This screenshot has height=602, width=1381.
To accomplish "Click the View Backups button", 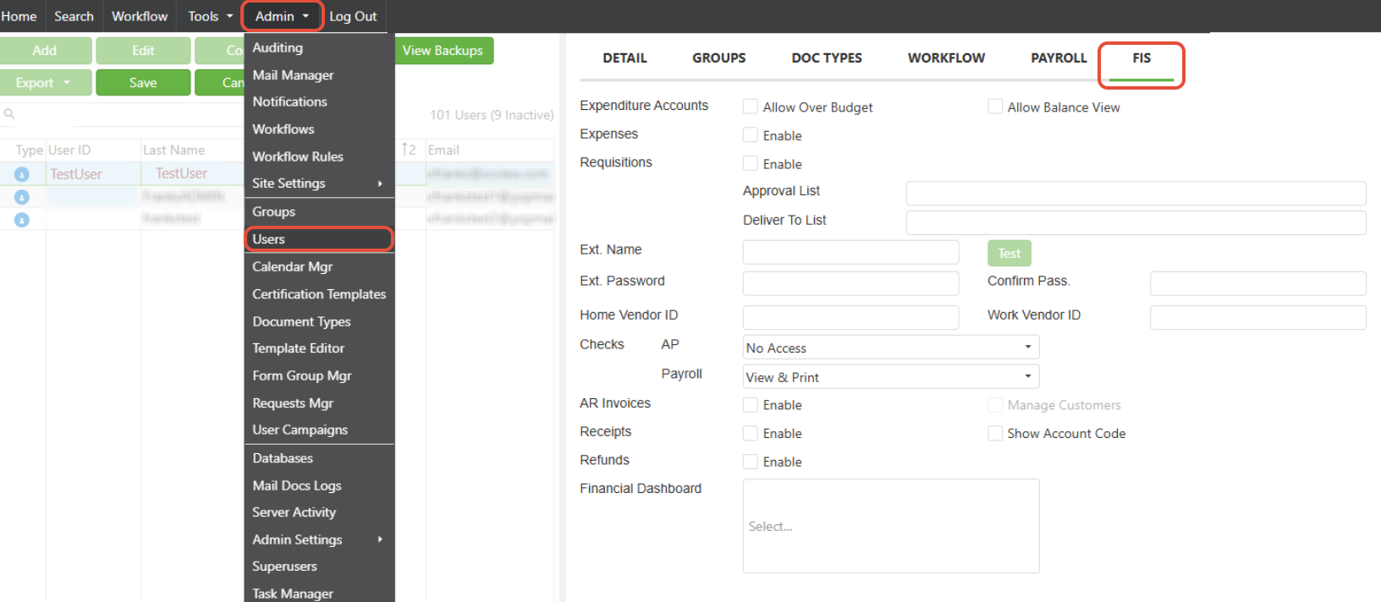I will (x=443, y=51).
